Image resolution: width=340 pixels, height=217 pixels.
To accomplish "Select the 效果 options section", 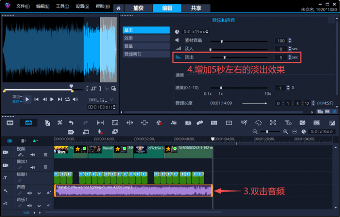I will [146, 38].
